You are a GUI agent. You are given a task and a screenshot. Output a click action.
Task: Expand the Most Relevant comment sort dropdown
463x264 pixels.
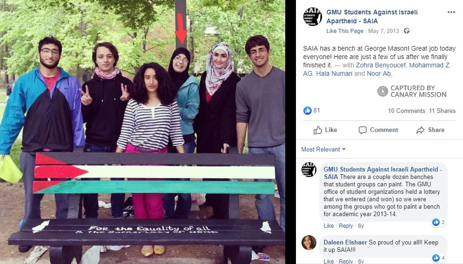tap(323, 150)
